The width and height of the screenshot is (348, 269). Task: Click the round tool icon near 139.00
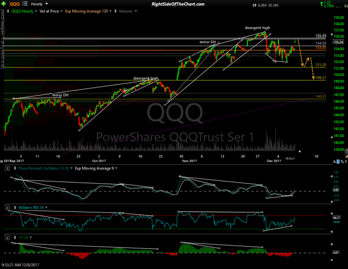pyautogui.click(x=346, y=151)
